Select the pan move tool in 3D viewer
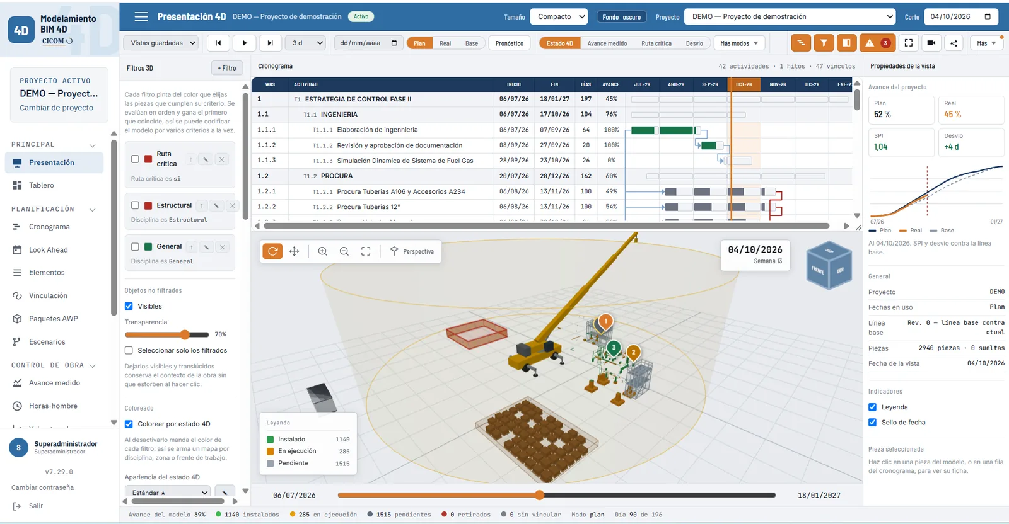Screen dimensions: 1009x524 (x=295, y=251)
